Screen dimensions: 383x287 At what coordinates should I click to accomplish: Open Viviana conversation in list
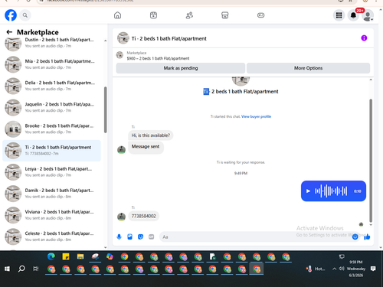[52, 215]
